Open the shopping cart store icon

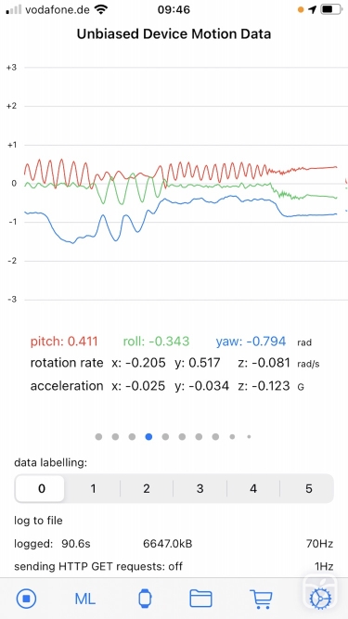click(x=261, y=599)
